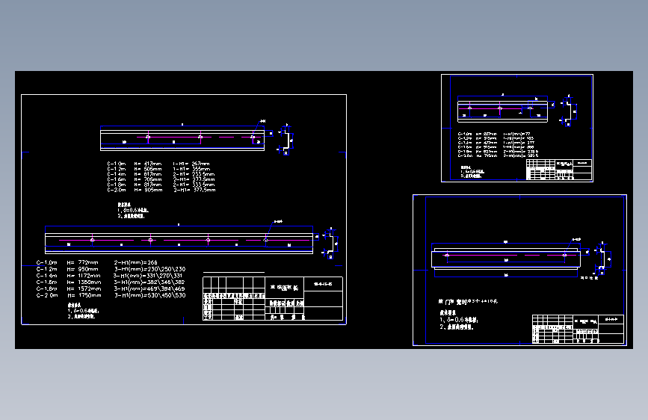Click the panel view in the top-right sheet
This screenshot has width=648, height=420.
pos(502,110)
